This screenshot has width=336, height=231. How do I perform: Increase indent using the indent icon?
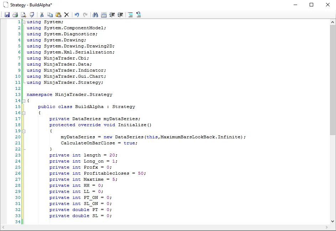(x=120, y=15)
